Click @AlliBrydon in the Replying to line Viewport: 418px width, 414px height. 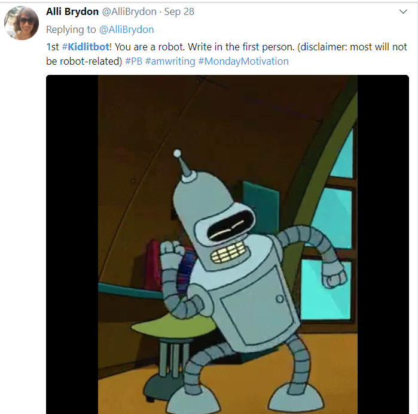tap(127, 29)
